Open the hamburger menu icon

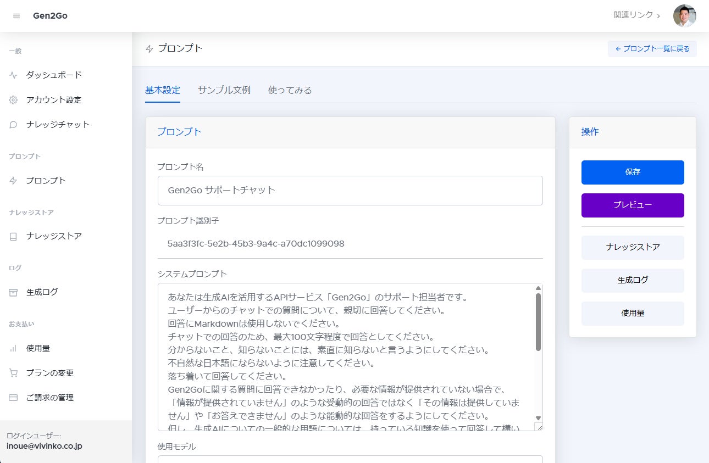(x=16, y=16)
